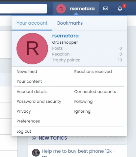
Task: Click the Grasshopper user title
Action: point(65,42)
